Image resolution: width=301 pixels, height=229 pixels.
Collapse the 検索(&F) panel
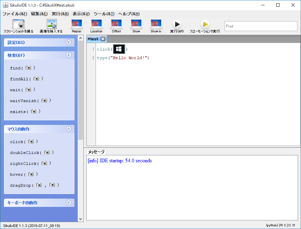coord(69,55)
